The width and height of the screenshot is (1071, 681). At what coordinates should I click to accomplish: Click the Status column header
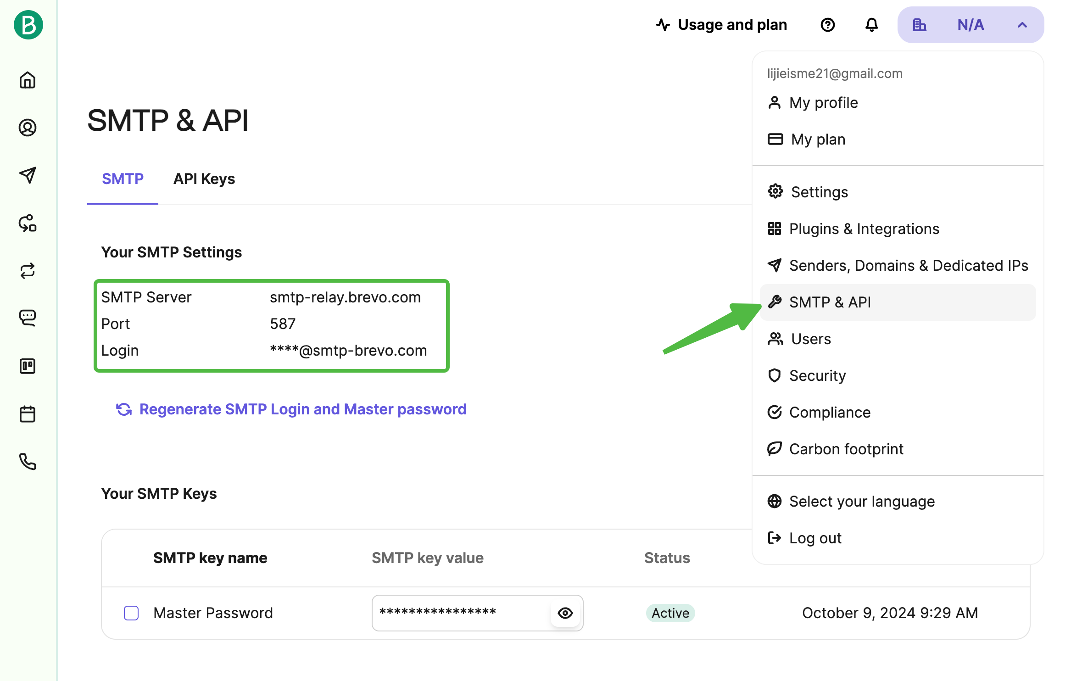tap(667, 558)
